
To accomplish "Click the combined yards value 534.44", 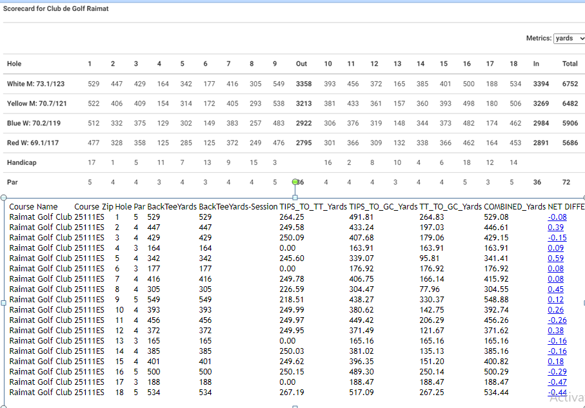I will point(496,393).
